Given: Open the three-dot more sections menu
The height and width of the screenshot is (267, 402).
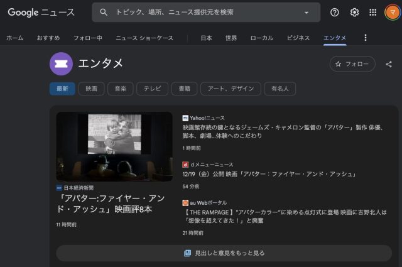Looking at the screenshot, I should pyautogui.click(x=366, y=38).
